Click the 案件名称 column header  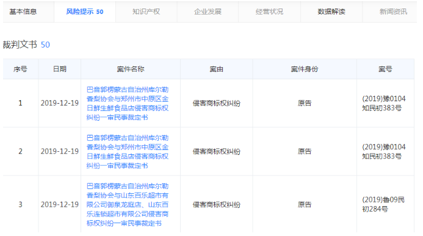[x=131, y=70]
